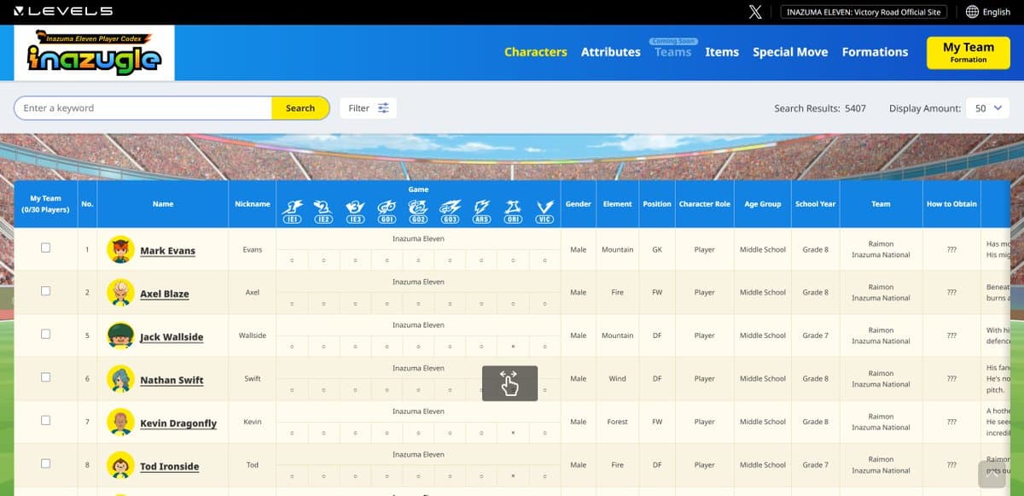Click the Nickname column header
1024x496 pixels.
click(x=253, y=204)
